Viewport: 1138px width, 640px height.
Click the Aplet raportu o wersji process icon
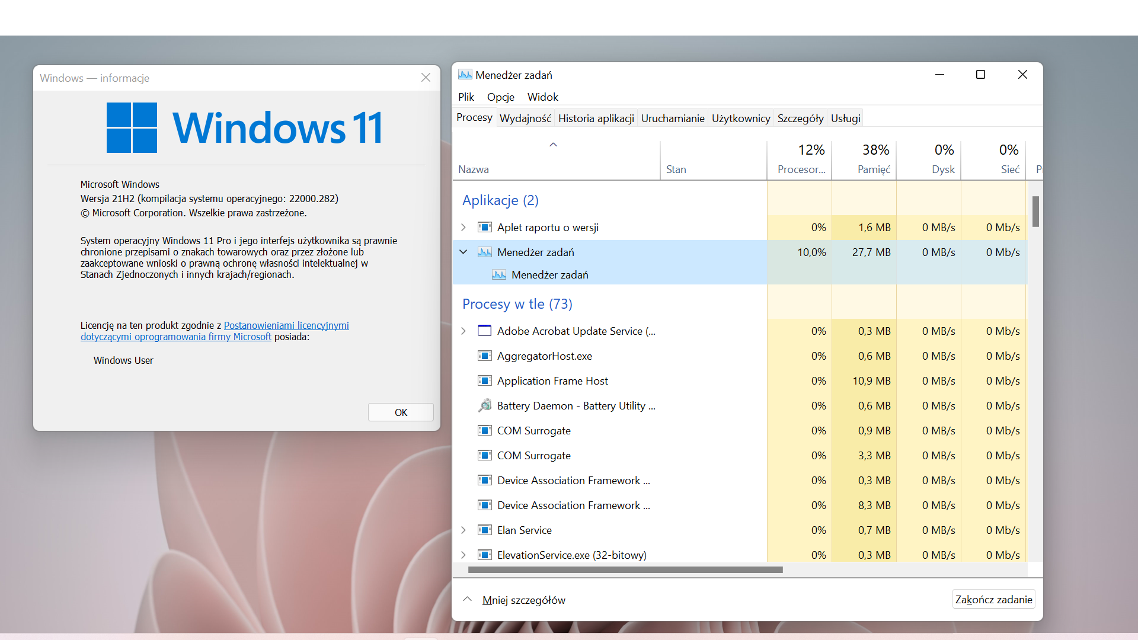(x=485, y=228)
